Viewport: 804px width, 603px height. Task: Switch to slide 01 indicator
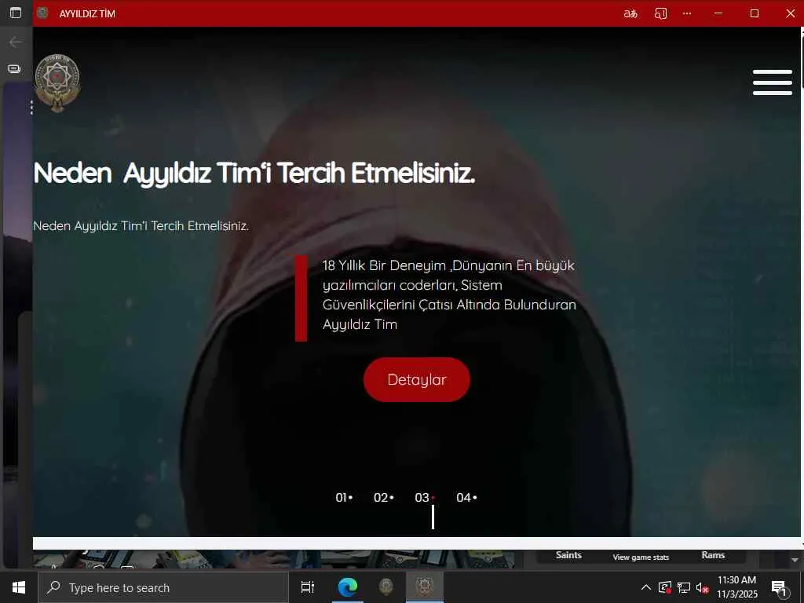click(344, 497)
